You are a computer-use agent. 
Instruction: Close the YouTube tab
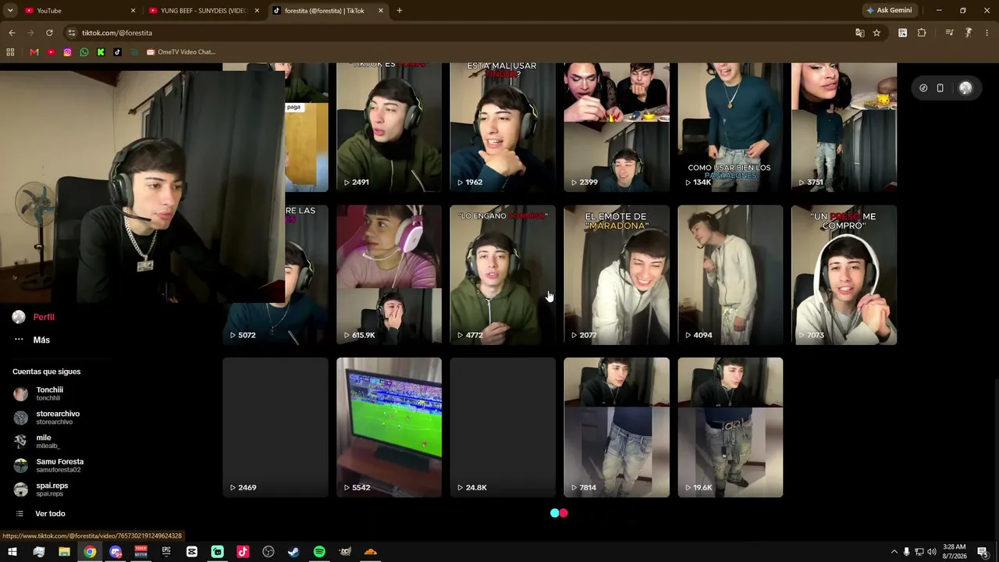tap(133, 11)
